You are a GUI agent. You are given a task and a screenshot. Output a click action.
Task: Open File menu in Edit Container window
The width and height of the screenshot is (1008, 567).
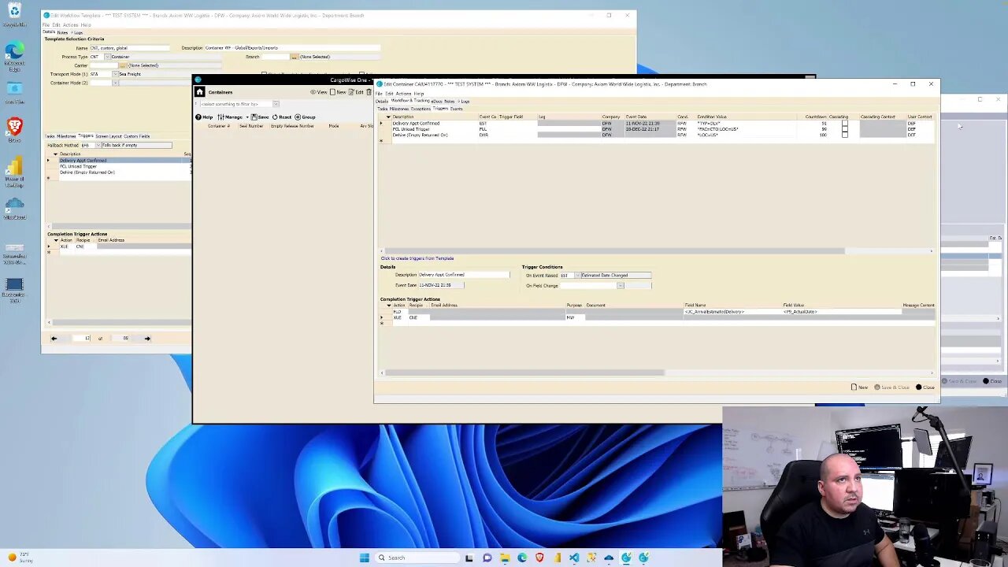tap(379, 94)
